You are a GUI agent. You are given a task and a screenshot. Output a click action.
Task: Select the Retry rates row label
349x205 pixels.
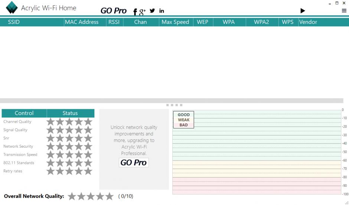[x=13, y=171]
